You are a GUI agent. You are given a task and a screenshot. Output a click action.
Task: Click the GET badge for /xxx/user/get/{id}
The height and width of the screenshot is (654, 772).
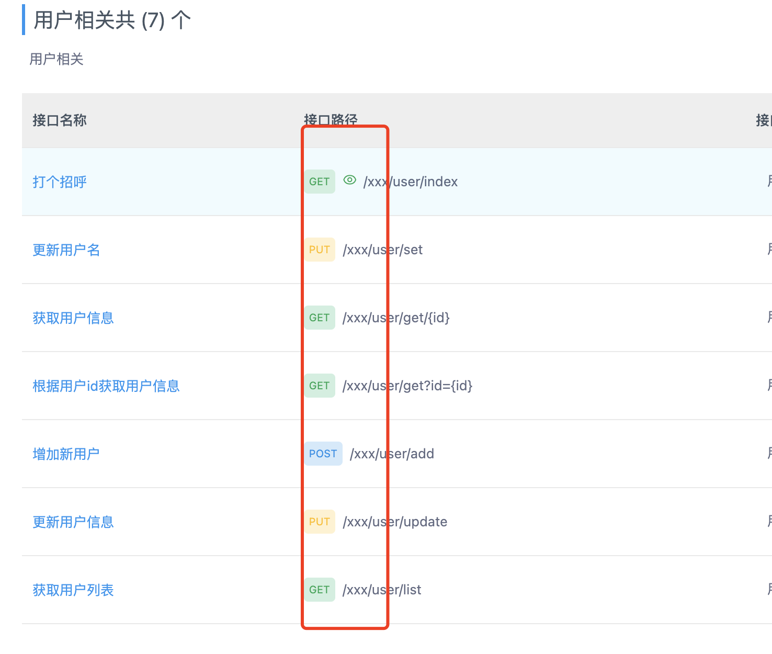click(319, 318)
